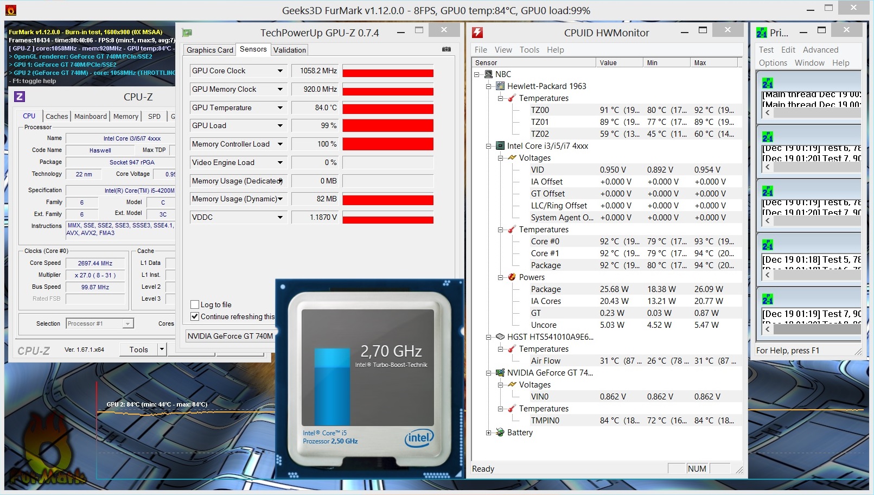Image resolution: width=874 pixels, height=495 pixels.
Task: Click the Turbo Boost blue frequency bar
Action: [333, 387]
